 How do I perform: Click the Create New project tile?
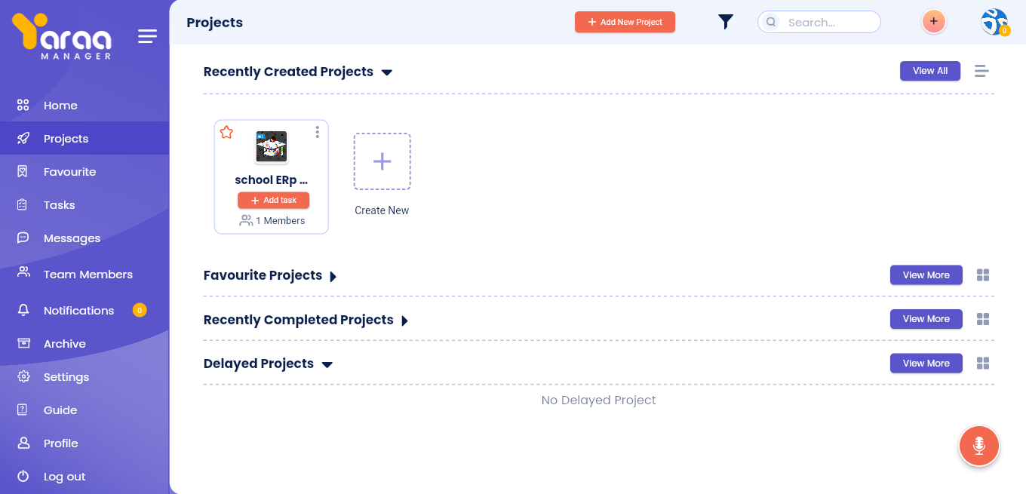click(x=382, y=162)
